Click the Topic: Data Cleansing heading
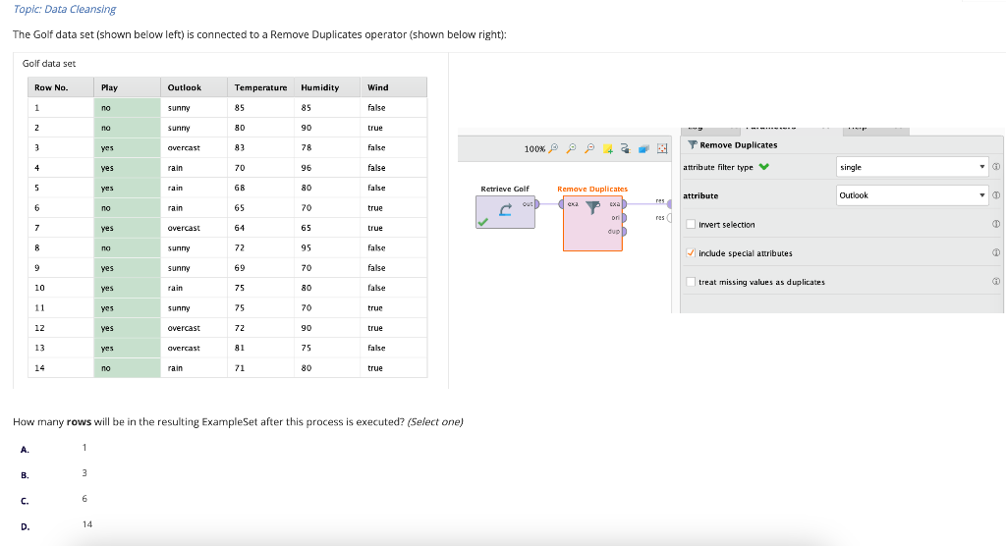The width and height of the screenshot is (1006, 546). tap(65, 9)
